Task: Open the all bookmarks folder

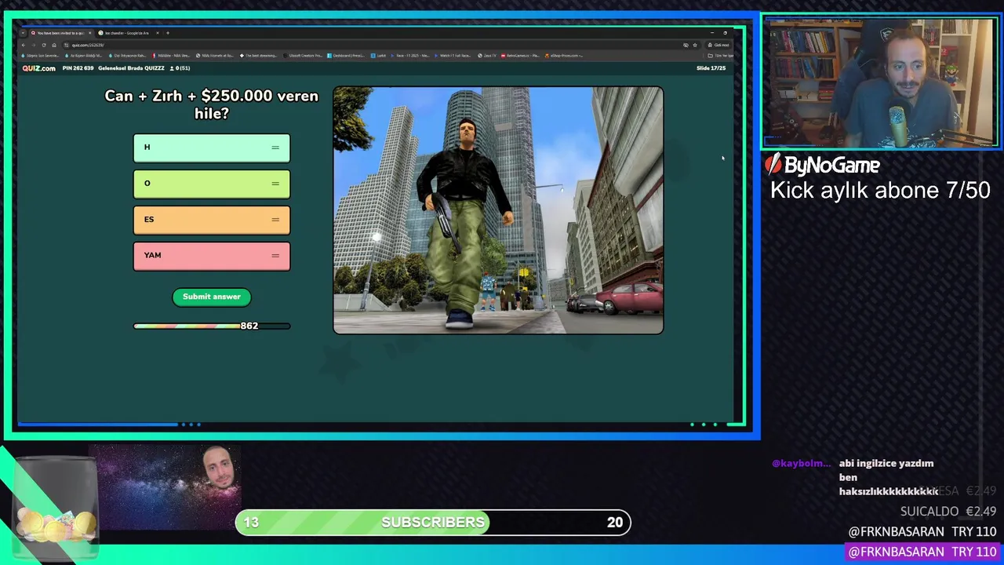Action: point(720,56)
